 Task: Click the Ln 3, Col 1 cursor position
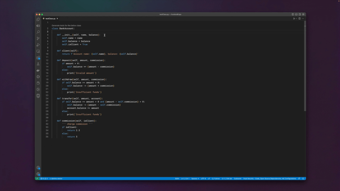coord(185,179)
